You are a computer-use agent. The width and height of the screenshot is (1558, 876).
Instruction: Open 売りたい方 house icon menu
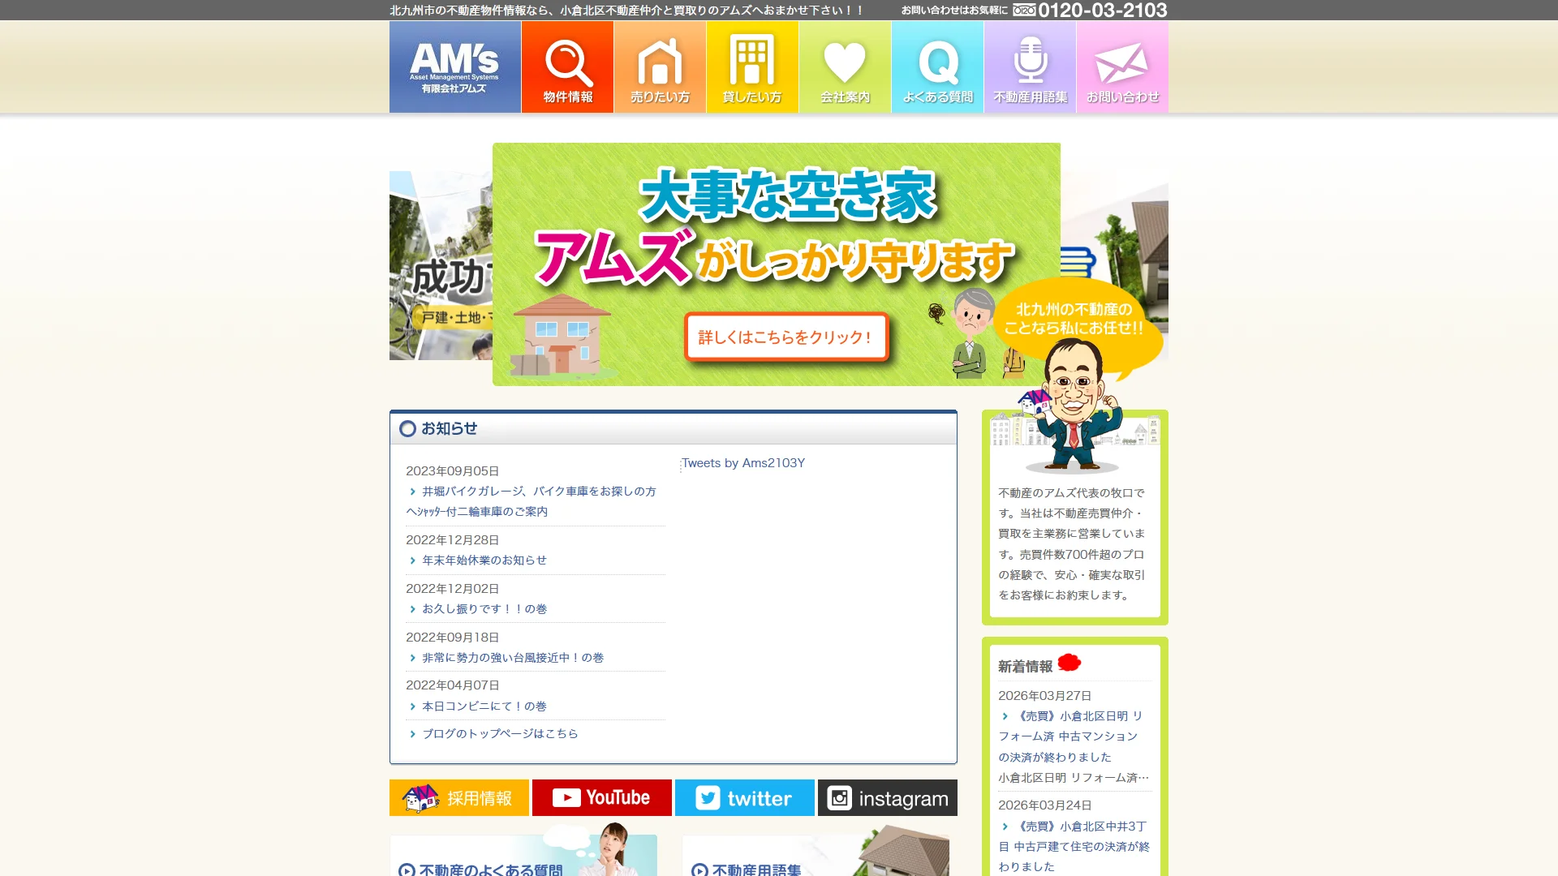660,67
